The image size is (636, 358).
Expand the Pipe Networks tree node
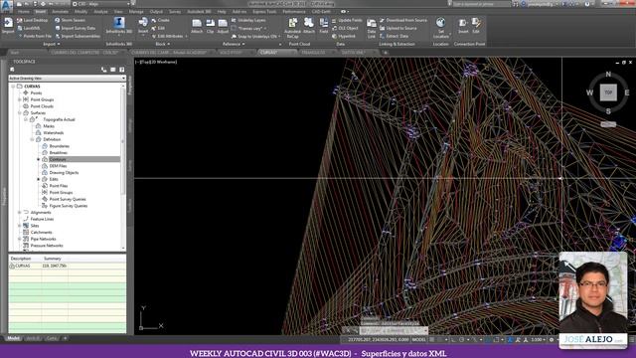tap(20, 239)
